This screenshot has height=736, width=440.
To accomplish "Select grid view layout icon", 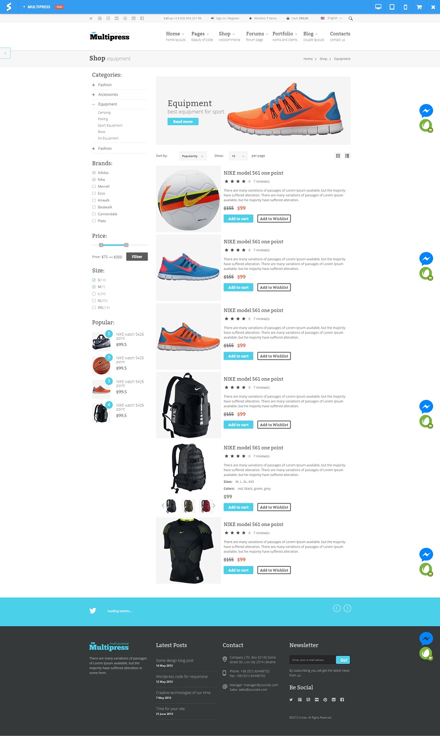I will click(x=338, y=156).
